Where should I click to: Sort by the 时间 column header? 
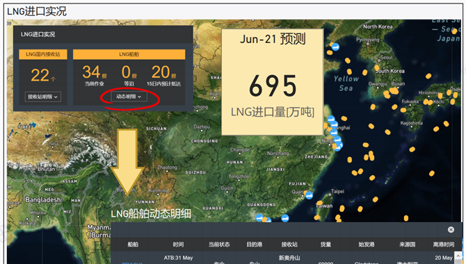click(x=178, y=245)
